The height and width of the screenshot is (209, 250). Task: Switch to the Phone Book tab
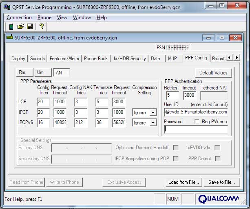tap(96, 59)
